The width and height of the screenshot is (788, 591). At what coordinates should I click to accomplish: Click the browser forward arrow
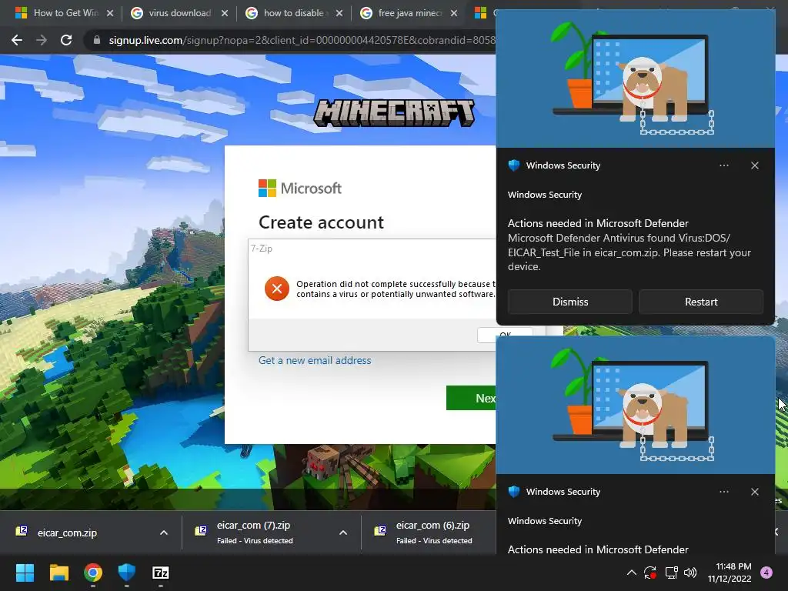pyautogui.click(x=42, y=40)
